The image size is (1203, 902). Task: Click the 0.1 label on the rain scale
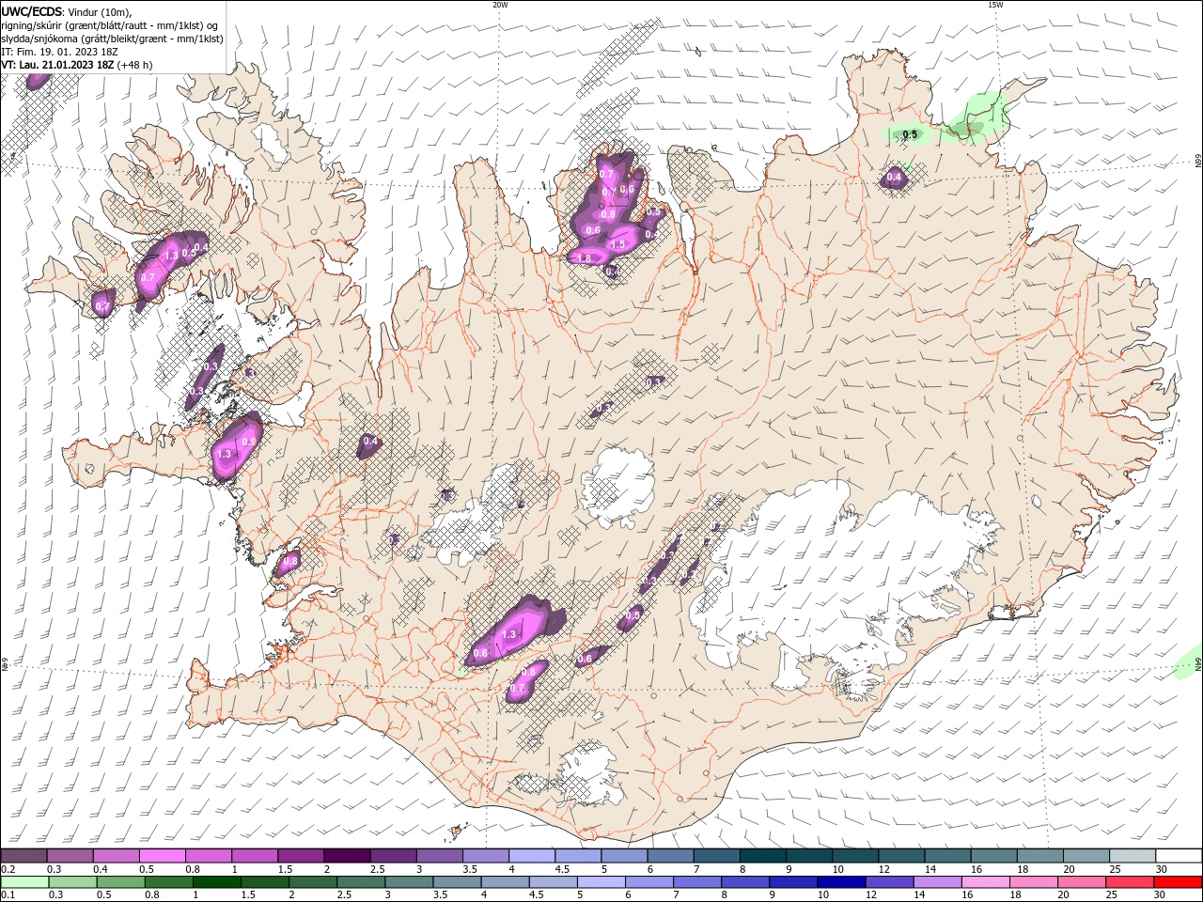point(8,895)
